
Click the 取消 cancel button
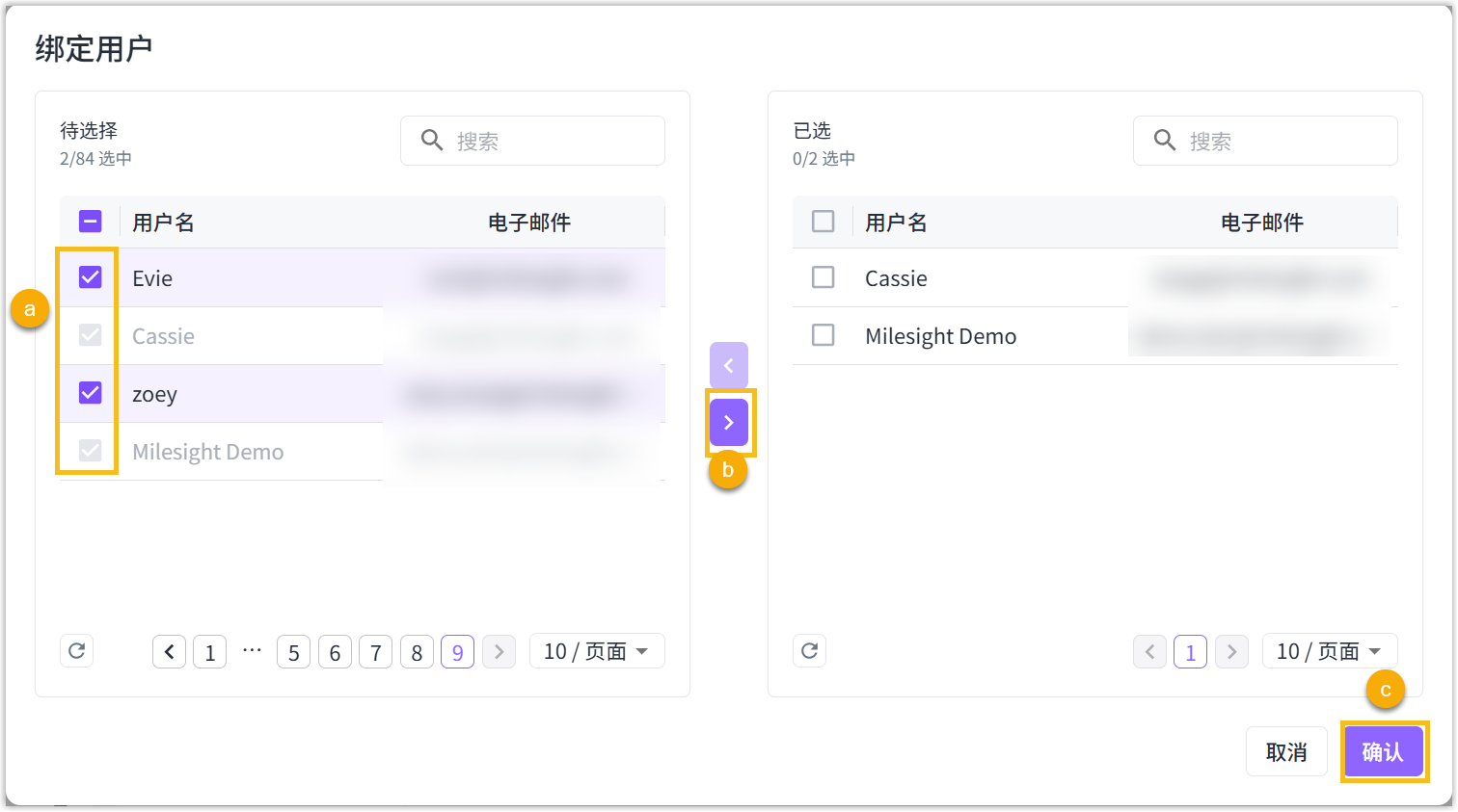coord(1286,751)
